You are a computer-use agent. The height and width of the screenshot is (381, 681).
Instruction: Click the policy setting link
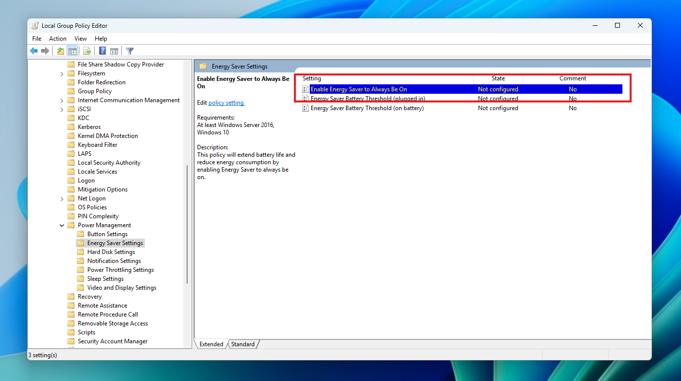[x=226, y=103]
